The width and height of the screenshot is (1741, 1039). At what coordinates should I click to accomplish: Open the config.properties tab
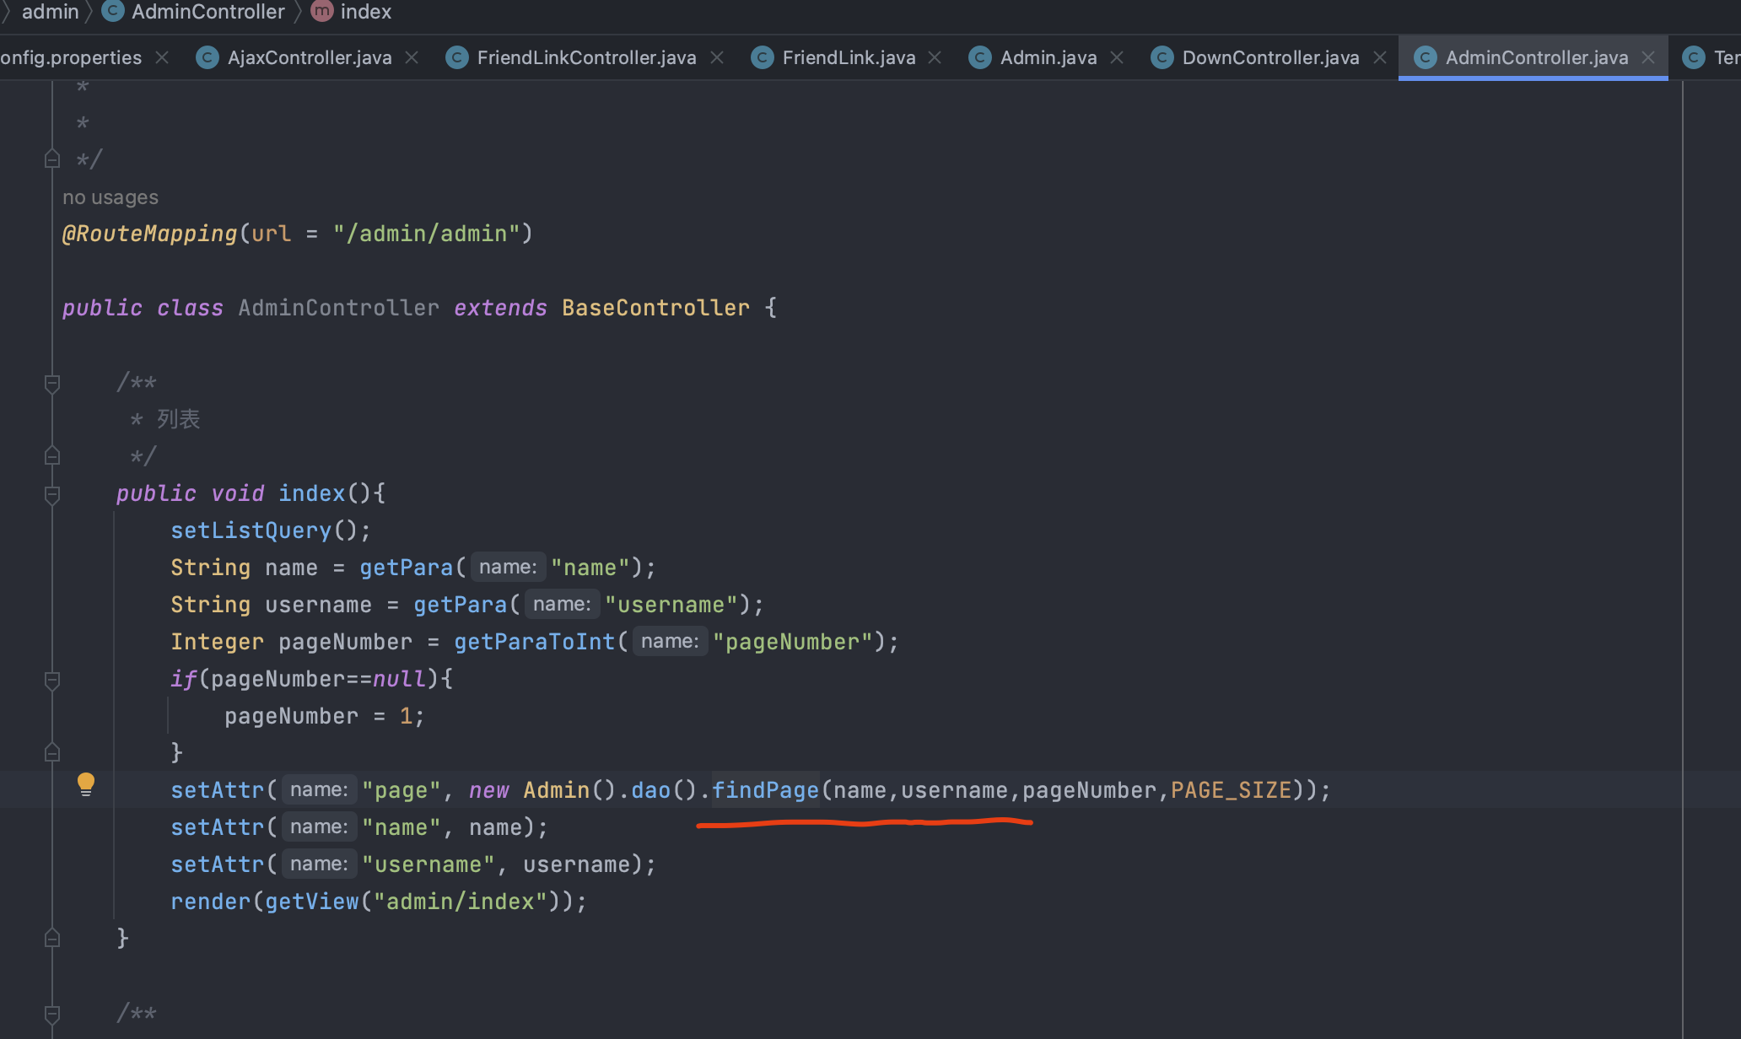[71, 57]
